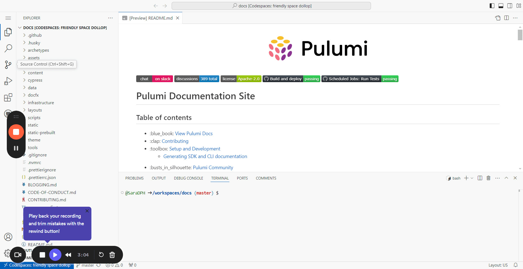Switch to the PORTS tab
The image size is (523, 269).
point(242,178)
